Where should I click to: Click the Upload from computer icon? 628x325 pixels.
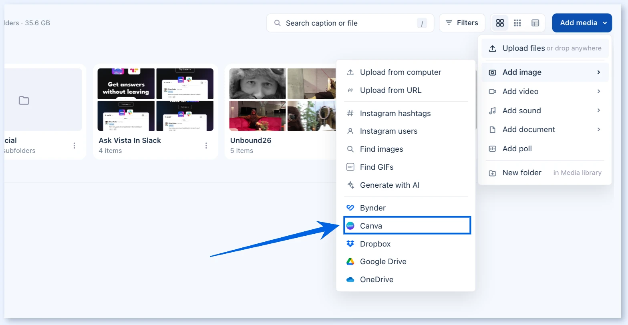coord(350,72)
